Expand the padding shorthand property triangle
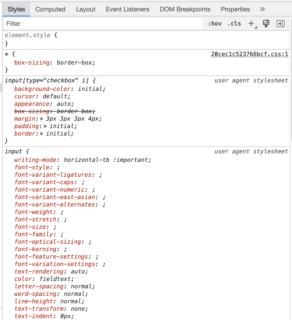The image size is (292, 320). 46,126
